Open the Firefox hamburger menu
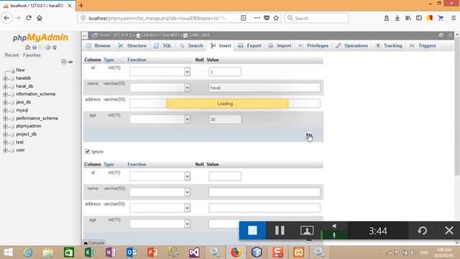This screenshot has width=460, height=259. [454, 18]
